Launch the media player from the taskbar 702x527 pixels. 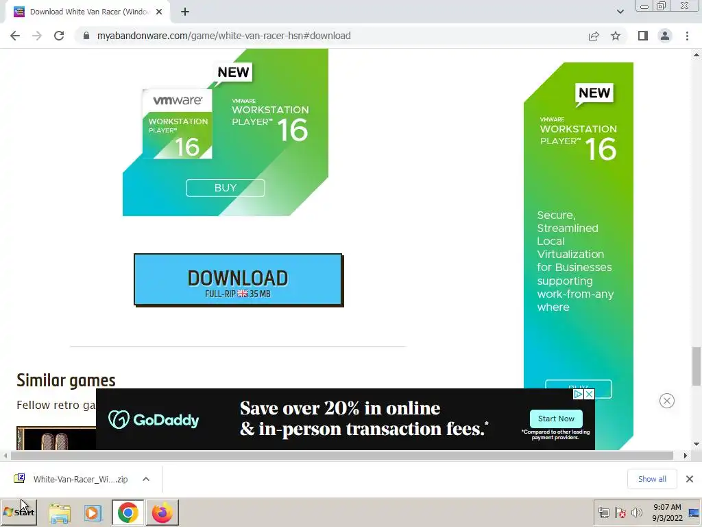tap(93, 513)
